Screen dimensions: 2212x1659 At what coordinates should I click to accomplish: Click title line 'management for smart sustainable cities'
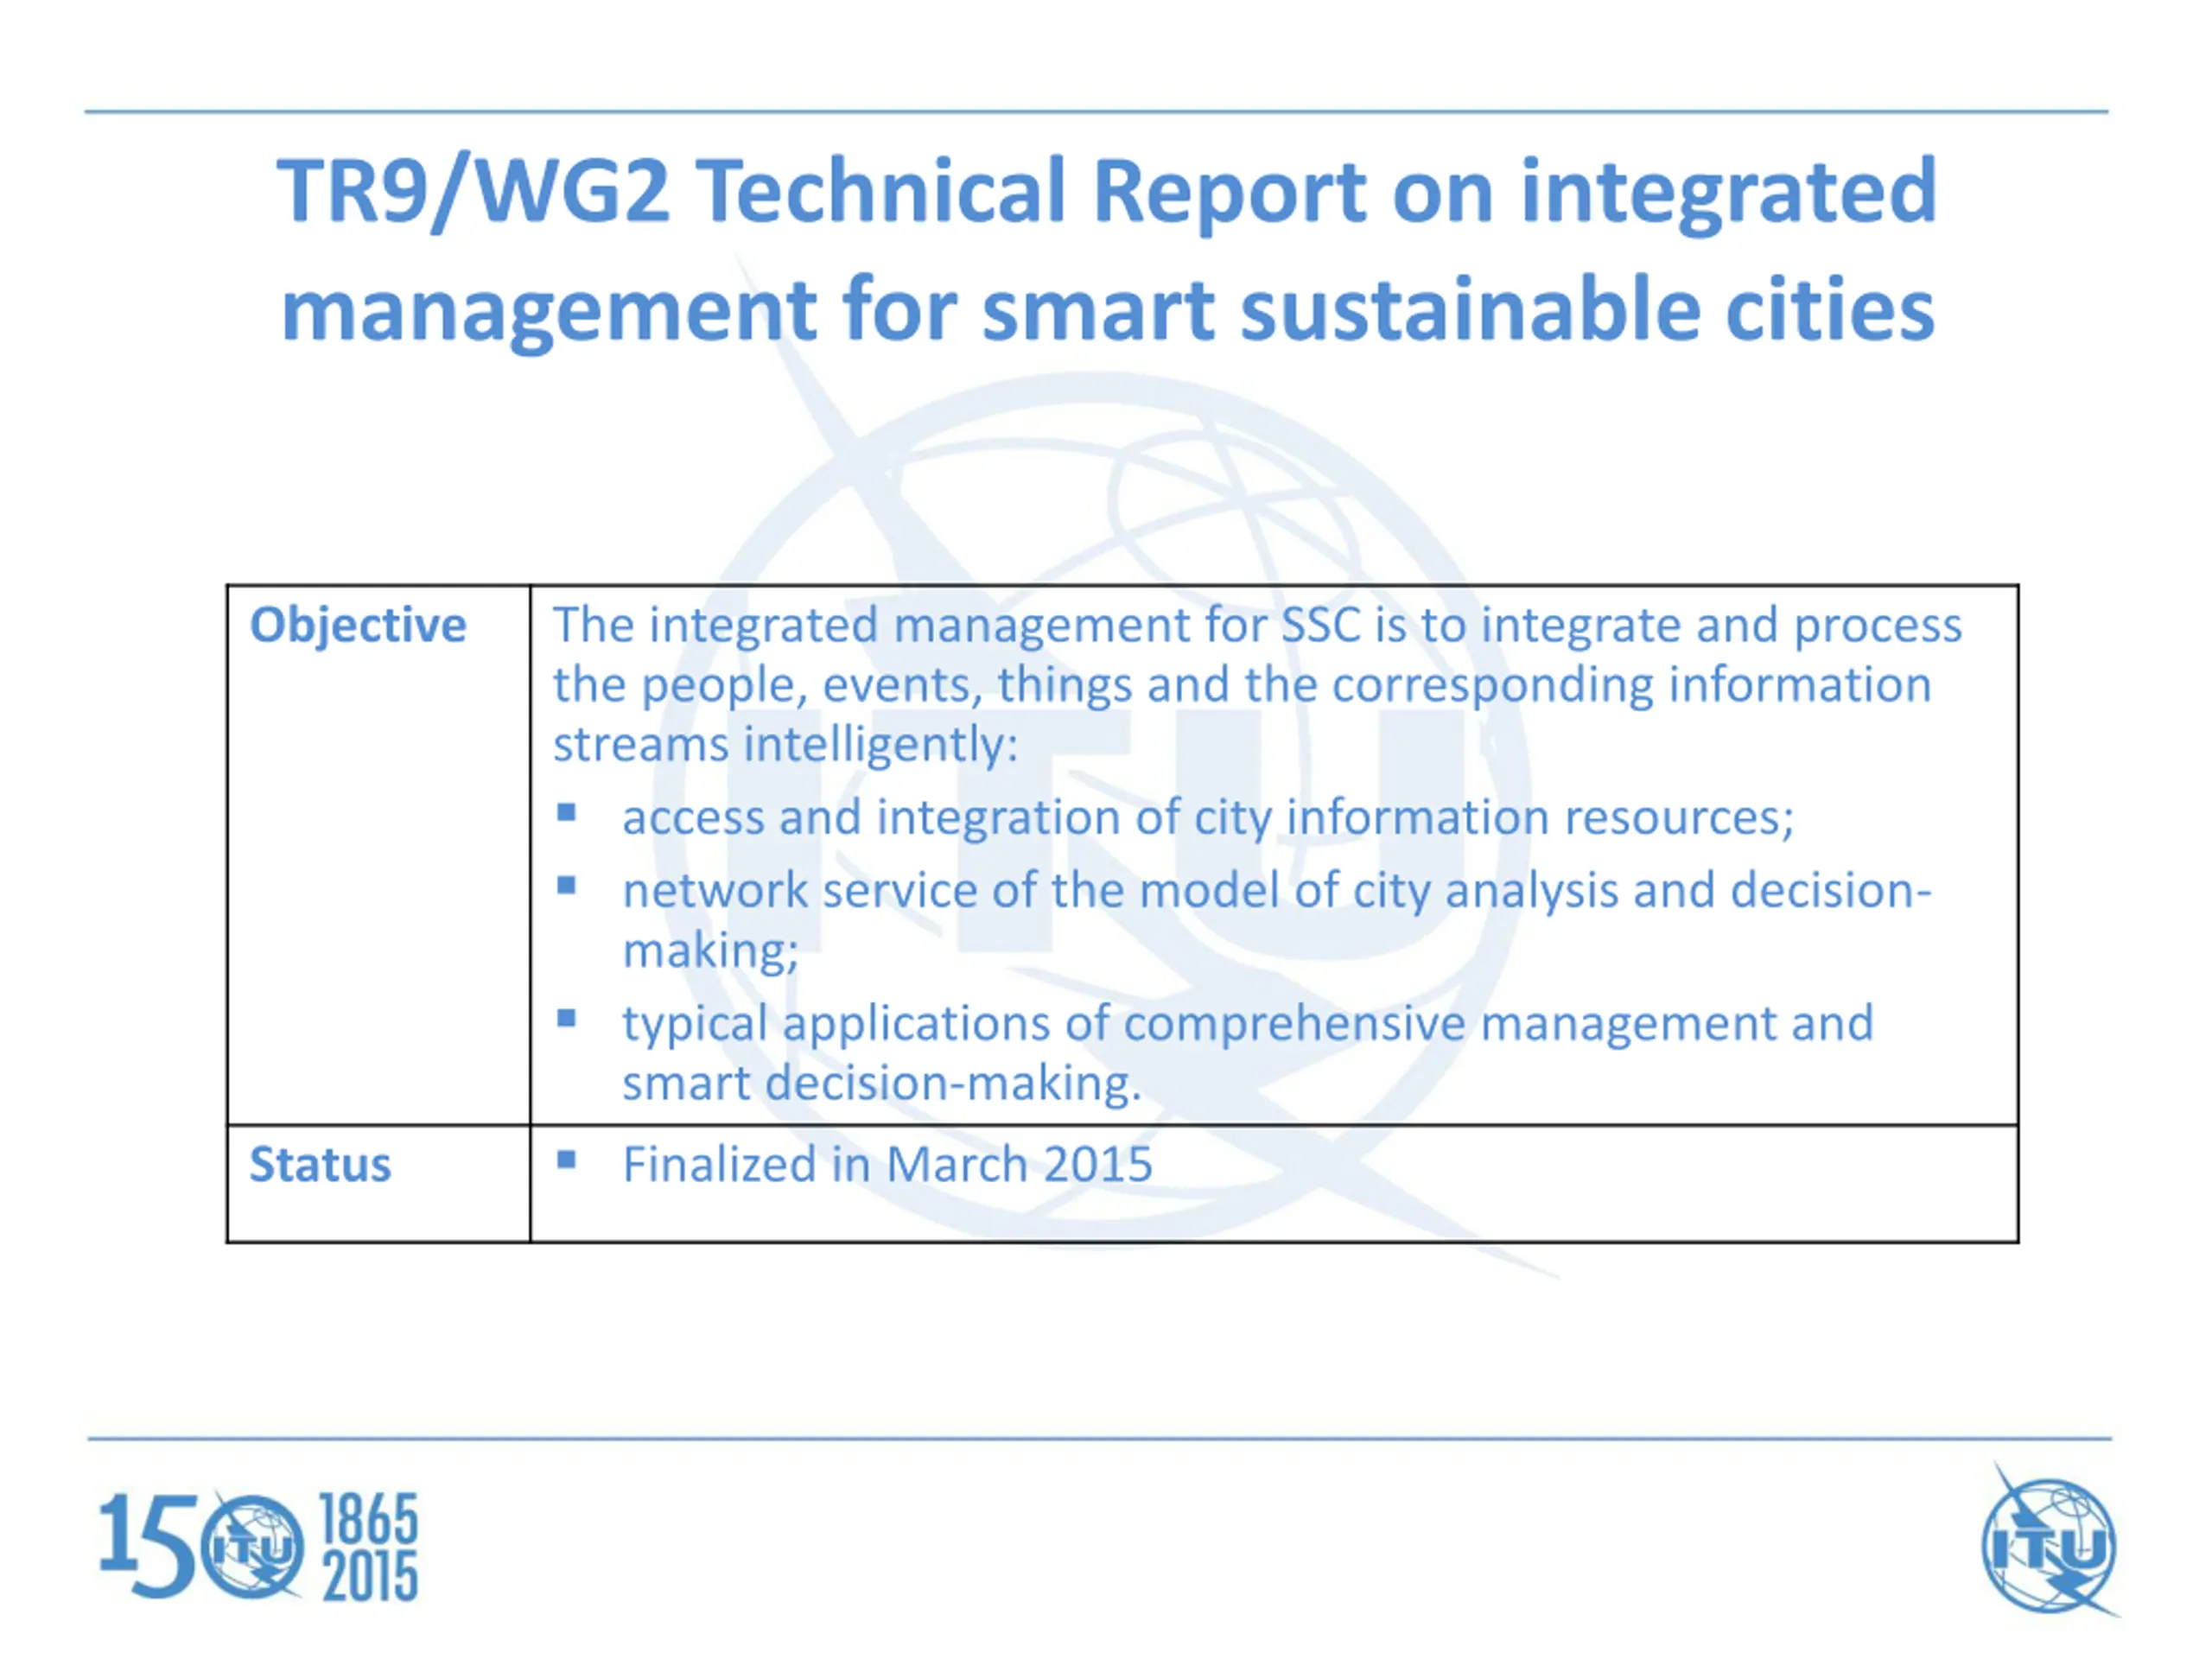(x=1108, y=310)
